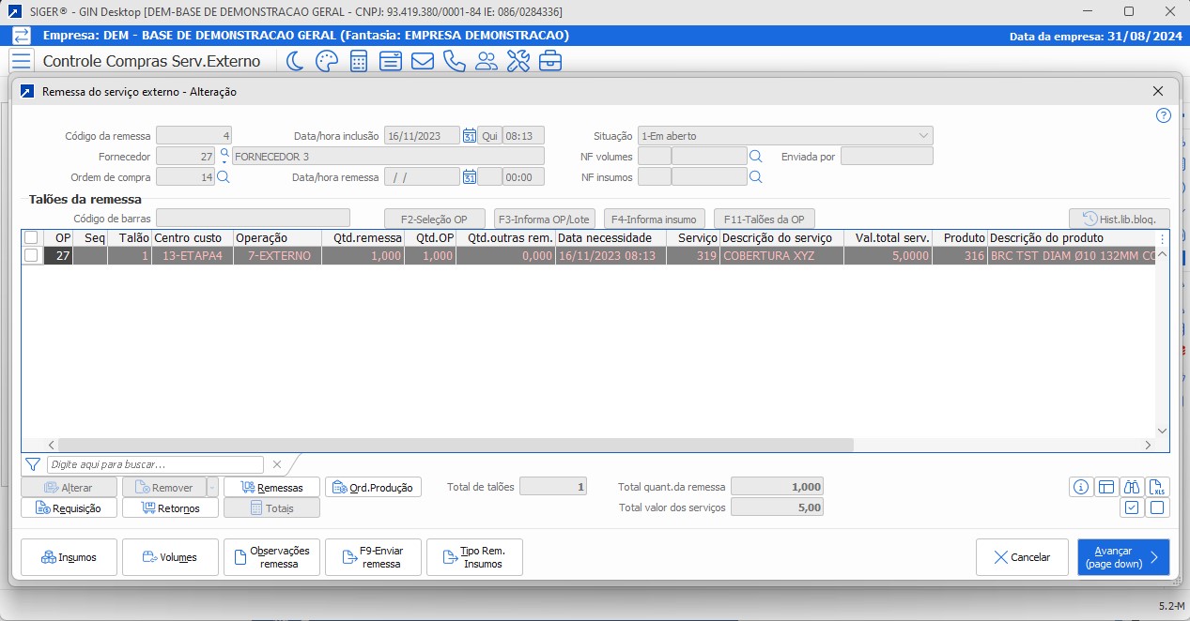Screen dimensions: 1190x621
Task: Open the hamburger main menu
Action: (x=21, y=61)
